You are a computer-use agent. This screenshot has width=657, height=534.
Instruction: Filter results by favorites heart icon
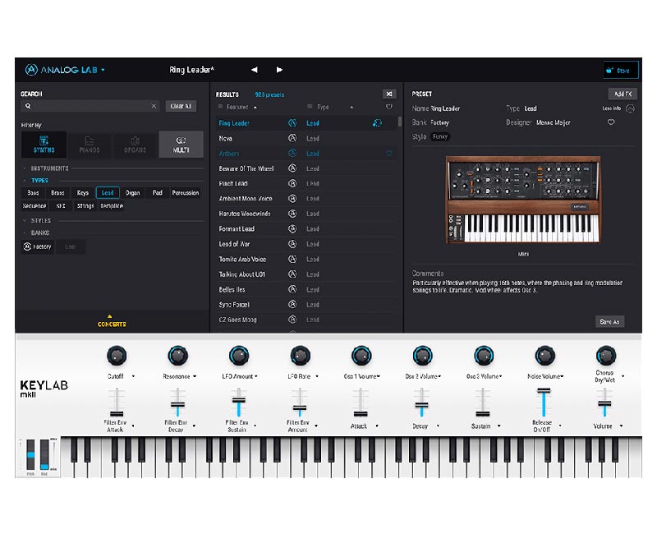coord(389,107)
